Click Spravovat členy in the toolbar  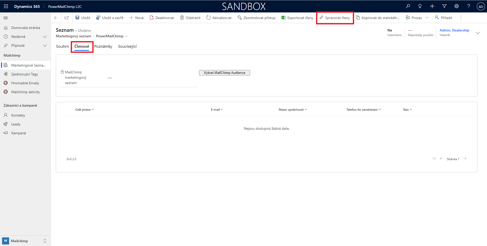335,18
